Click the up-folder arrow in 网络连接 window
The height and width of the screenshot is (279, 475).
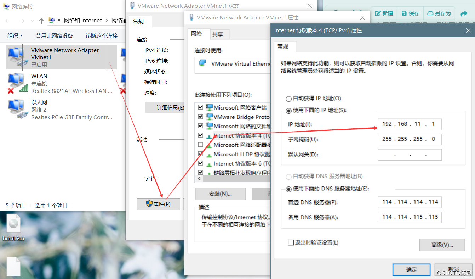41,21
